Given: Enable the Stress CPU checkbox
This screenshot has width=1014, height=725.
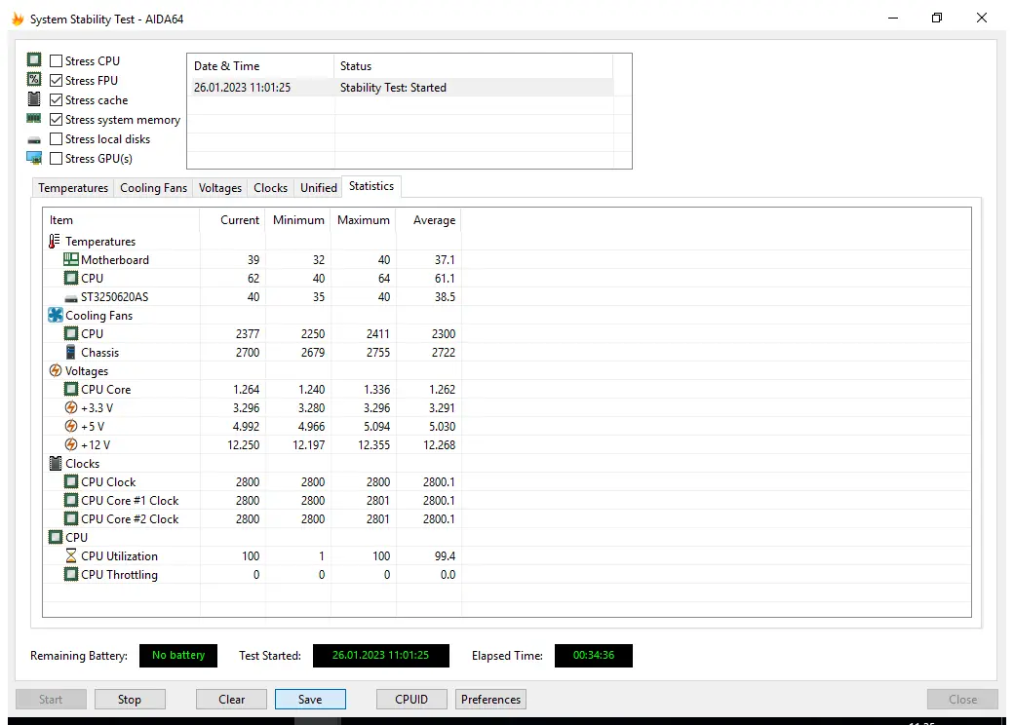Looking at the screenshot, I should coord(57,61).
